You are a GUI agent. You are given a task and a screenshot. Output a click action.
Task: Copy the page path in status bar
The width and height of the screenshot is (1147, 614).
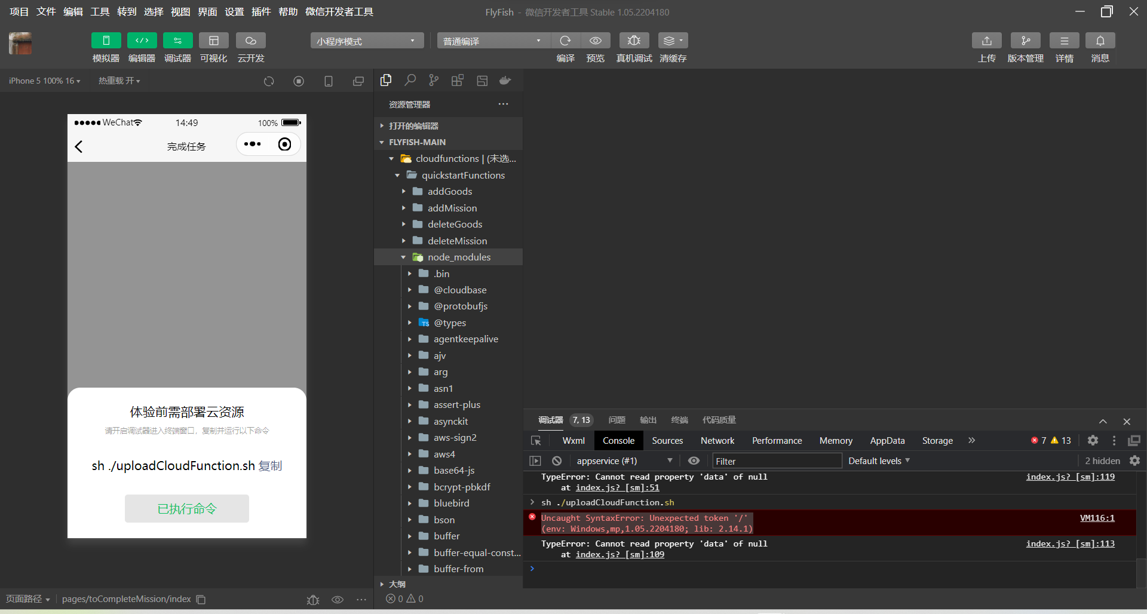[201, 599]
